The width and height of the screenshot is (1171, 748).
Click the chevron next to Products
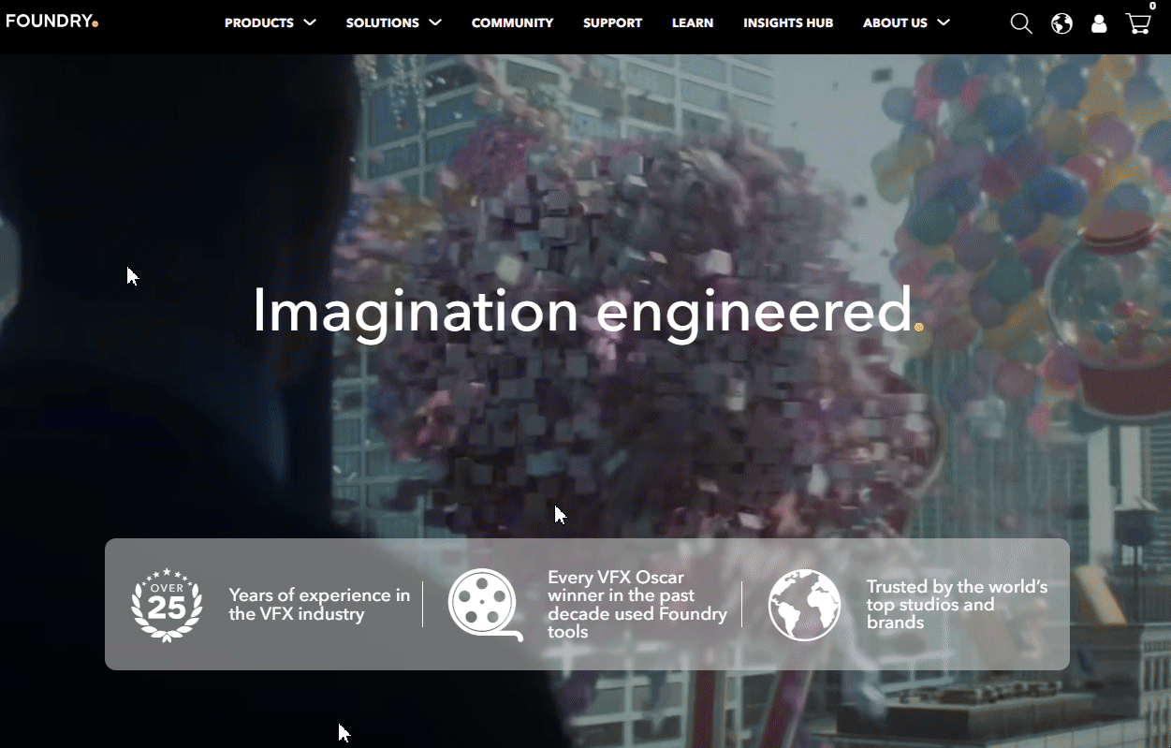tap(310, 22)
